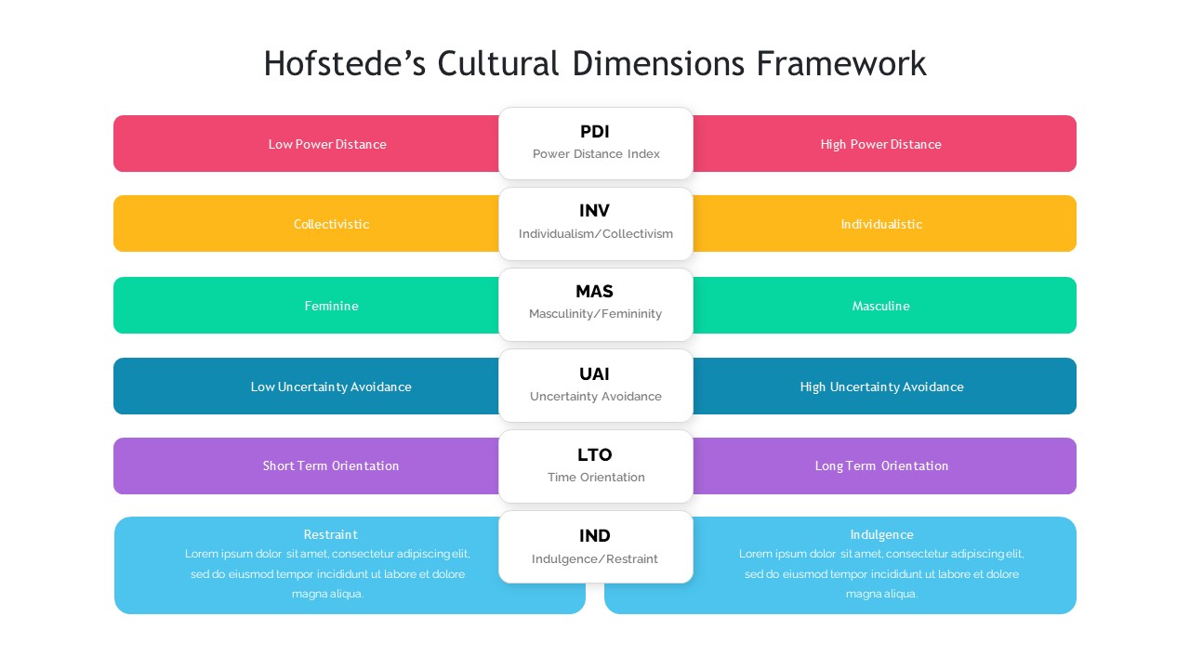Select the PDI Power Distance Index card

coord(595,143)
